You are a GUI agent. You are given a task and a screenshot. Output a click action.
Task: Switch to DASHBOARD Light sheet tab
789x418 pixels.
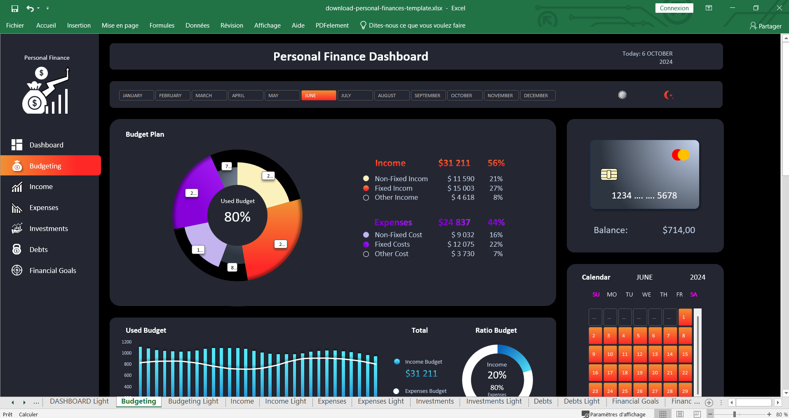(x=79, y=402)
